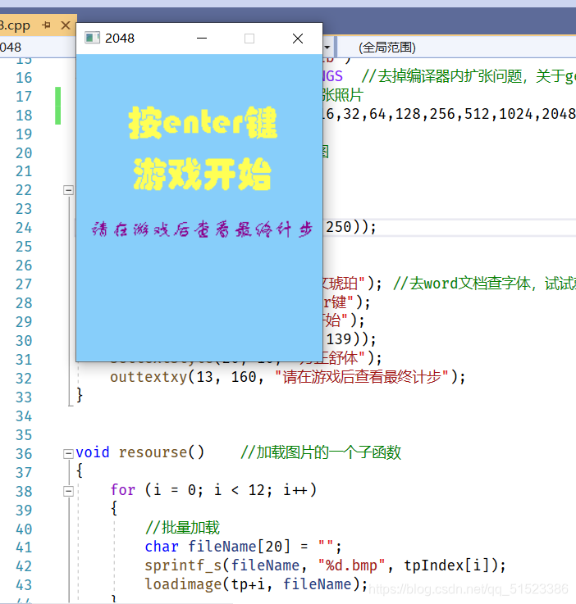Click the yellow 按enter键 text in game
Screen dimensions: 576x604
click(203, 122)
